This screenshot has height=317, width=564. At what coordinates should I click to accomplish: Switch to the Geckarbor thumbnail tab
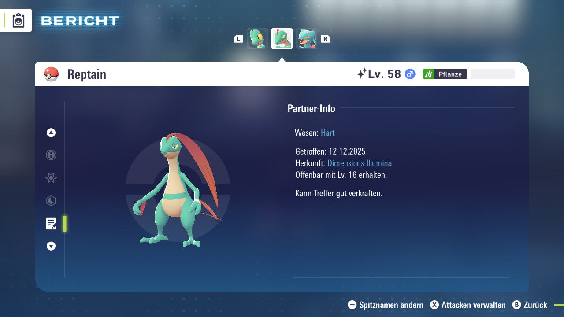point(257,39)
